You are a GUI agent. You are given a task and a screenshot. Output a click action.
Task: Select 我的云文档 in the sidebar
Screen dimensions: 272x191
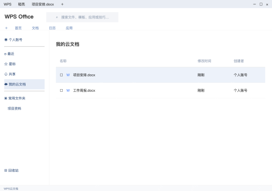(24, 84)
